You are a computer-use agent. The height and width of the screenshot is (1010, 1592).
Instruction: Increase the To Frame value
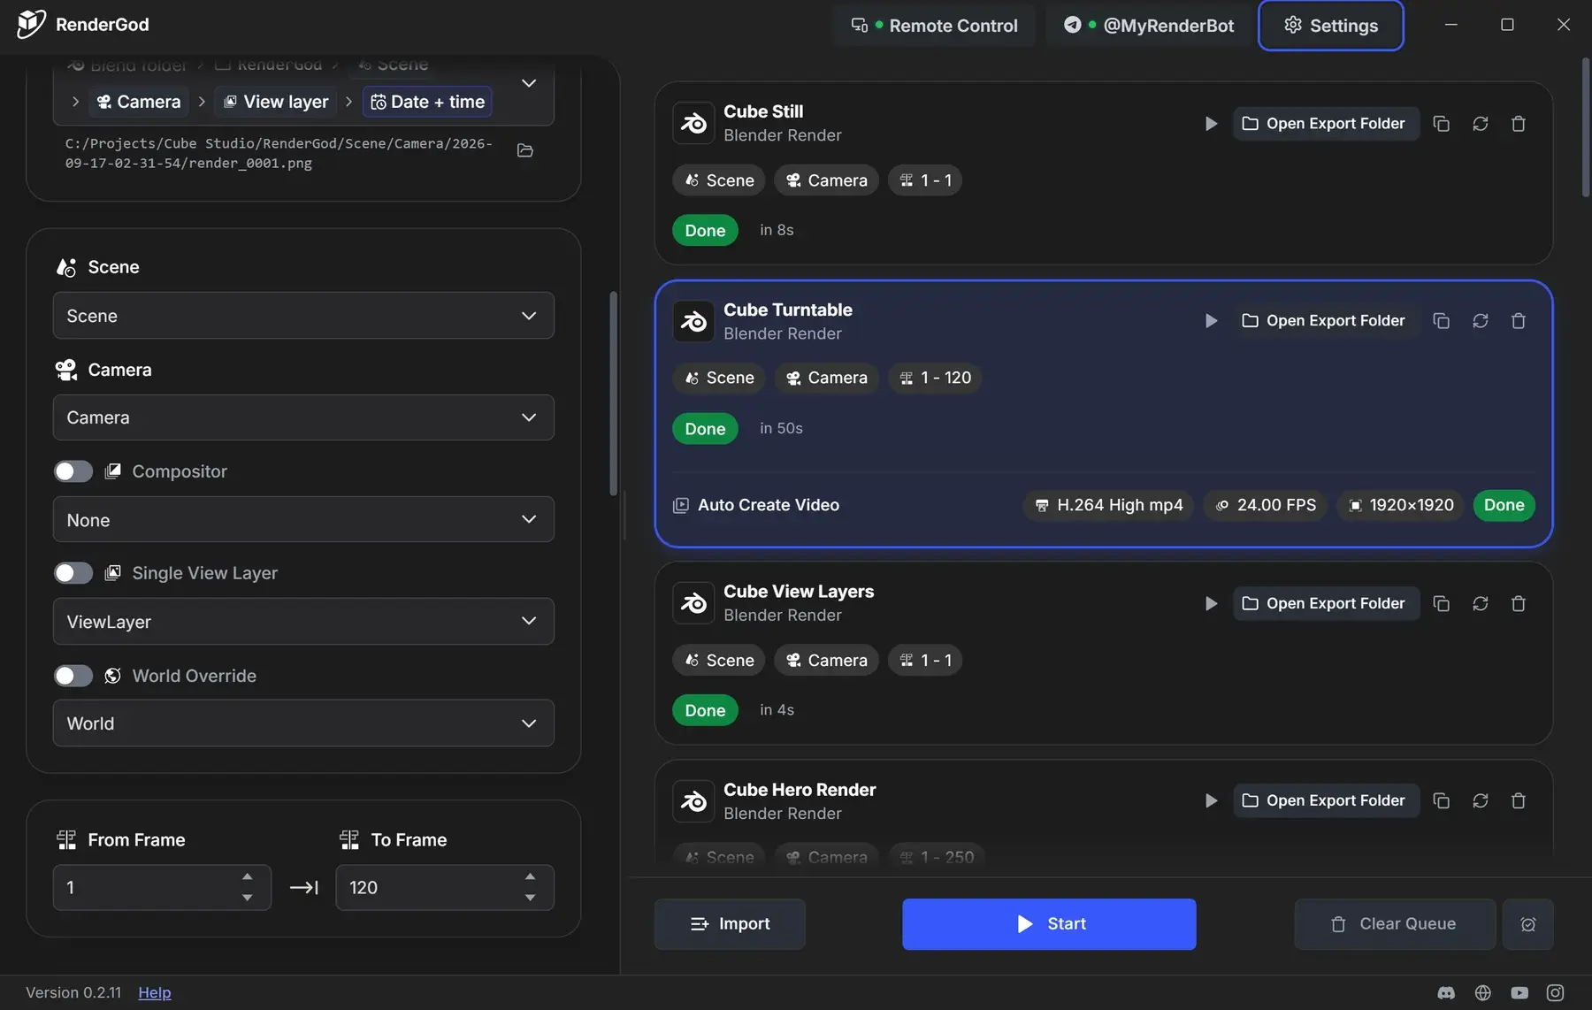click(530, 876)
